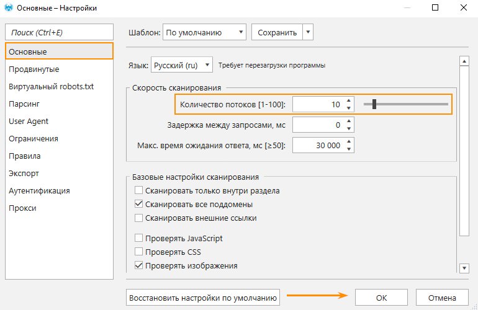Open Виртуальный robots.txt section
Viewport: 478px width, 310px height.
[59, 86]
